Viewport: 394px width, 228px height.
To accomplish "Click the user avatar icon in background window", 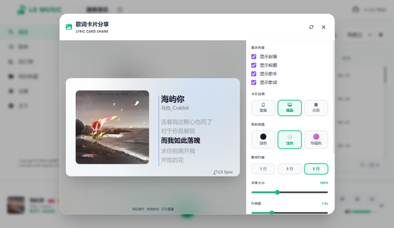I will (356, 9).
